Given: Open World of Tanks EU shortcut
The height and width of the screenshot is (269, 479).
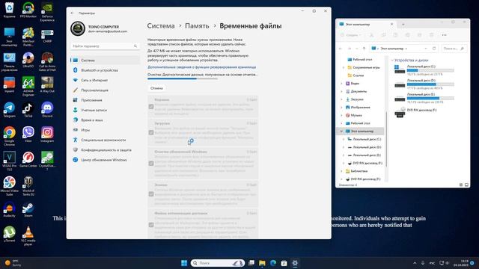Looking at the screenshot, I should (x=28, y=186).
